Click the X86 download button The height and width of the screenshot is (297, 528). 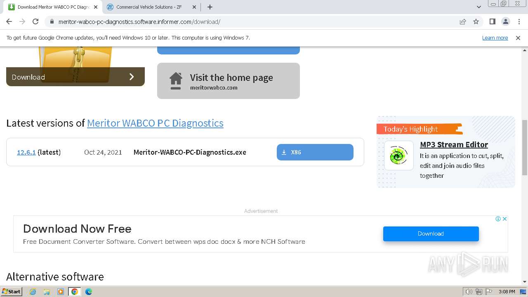click(315, 152)
